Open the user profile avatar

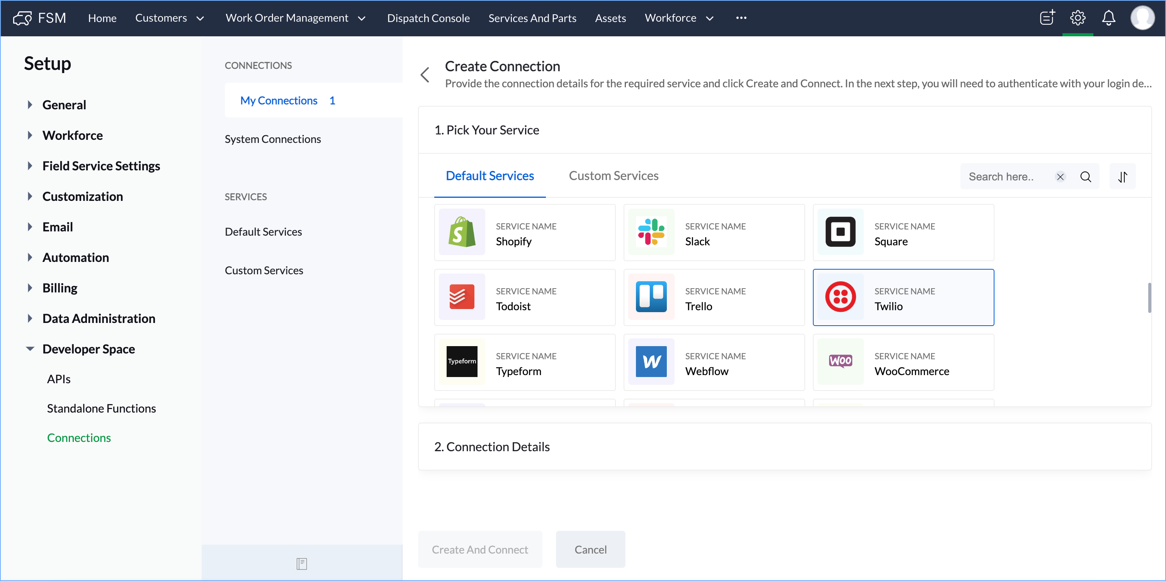1142,18
